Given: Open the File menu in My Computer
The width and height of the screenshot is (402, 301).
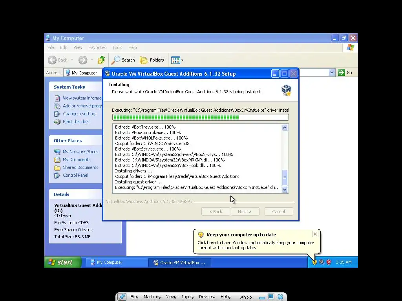Looking at the screenshot, I should coord(51,47).
